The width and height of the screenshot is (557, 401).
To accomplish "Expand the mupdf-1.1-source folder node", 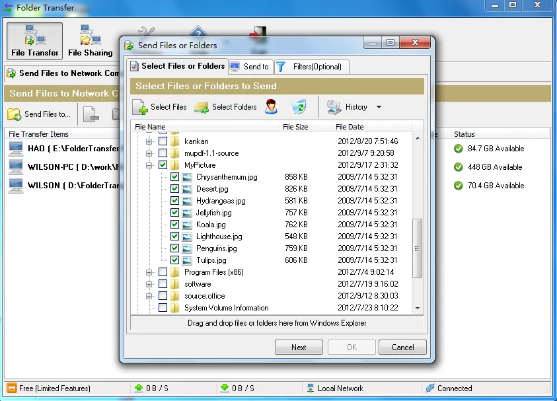I will pyautogui.click(x=149, y=153).
